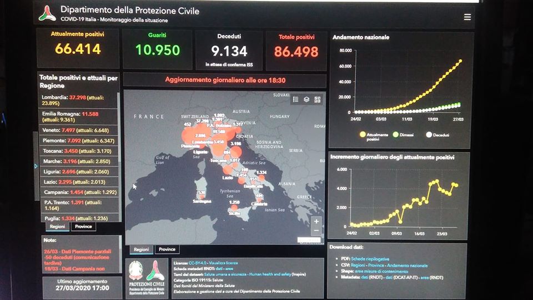Select the Piemonte row showing 7.092
Image resolution: width=533 pixels, height=300 pixels.
point(79,141)
